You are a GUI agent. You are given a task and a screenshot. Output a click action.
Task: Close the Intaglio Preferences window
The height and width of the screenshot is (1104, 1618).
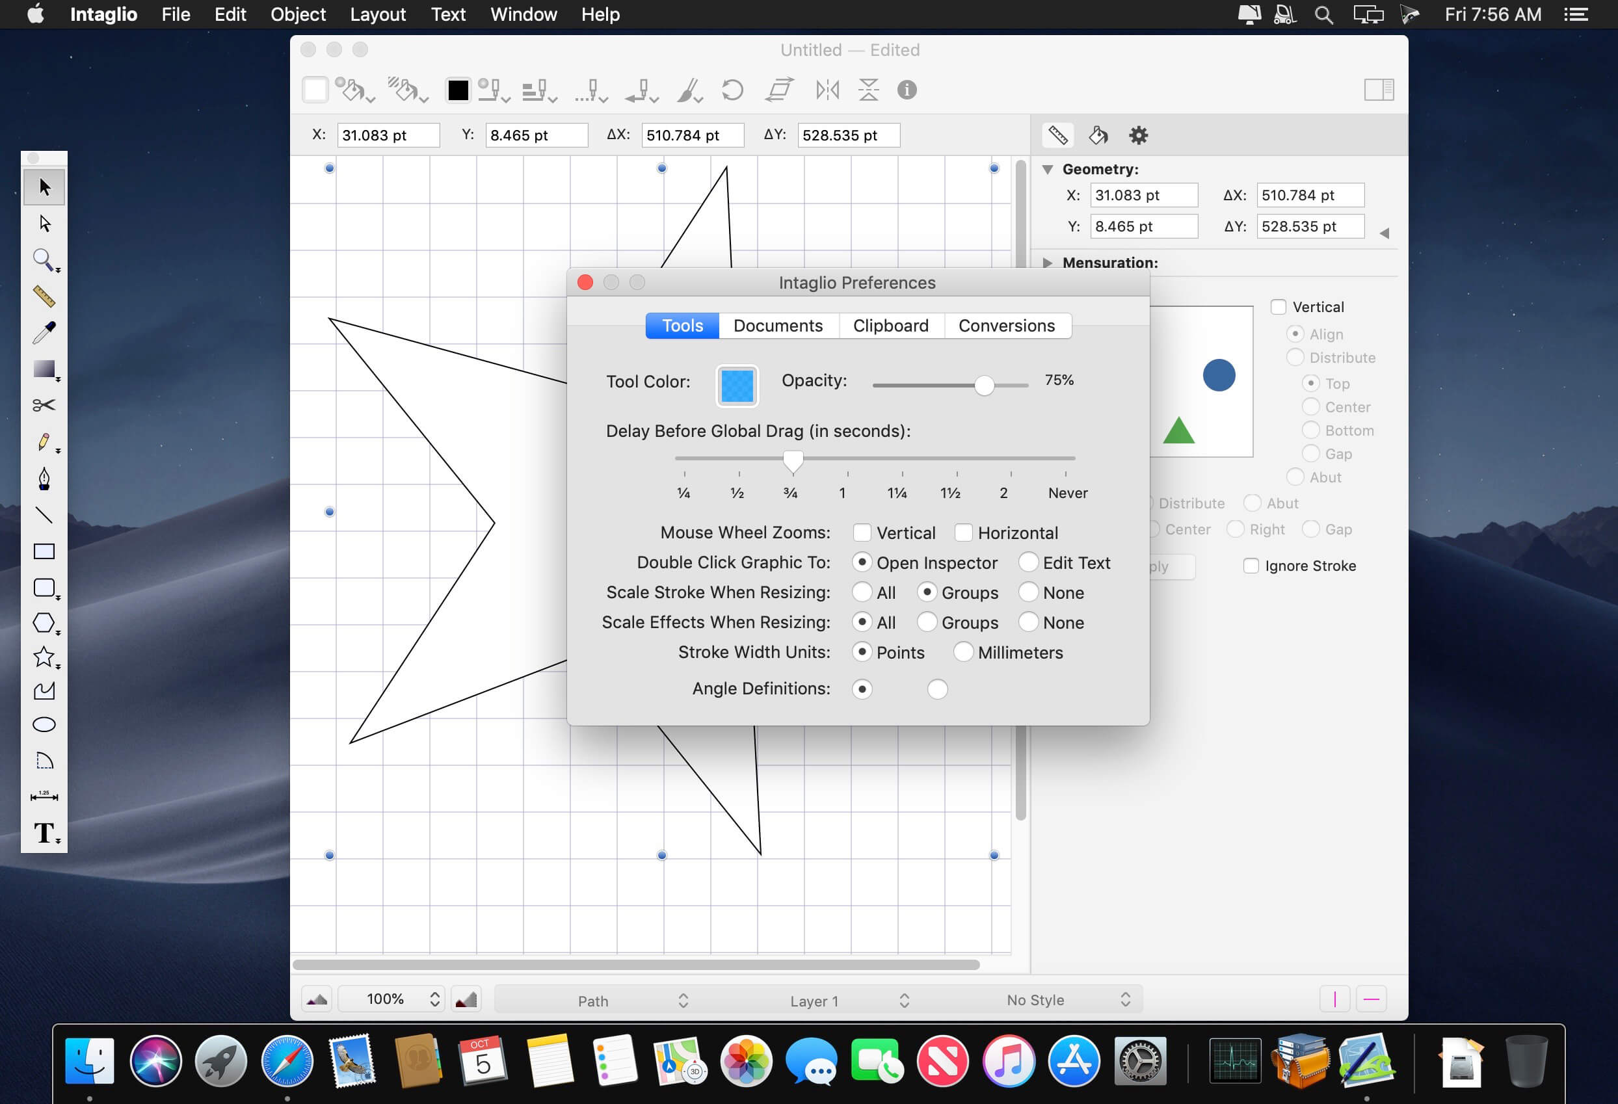pyautogui.click(x=585, y=282)
